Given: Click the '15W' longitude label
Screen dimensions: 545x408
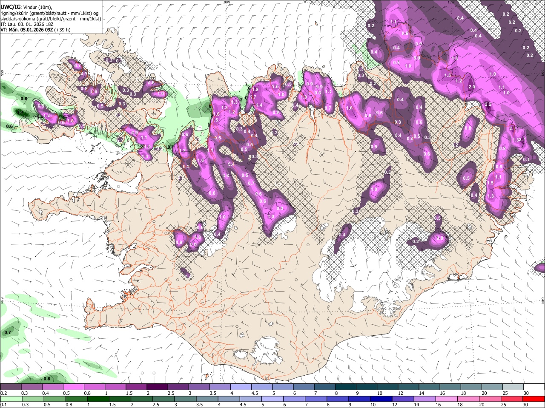Looking at the screenshot, I should [x=451, y=2].
